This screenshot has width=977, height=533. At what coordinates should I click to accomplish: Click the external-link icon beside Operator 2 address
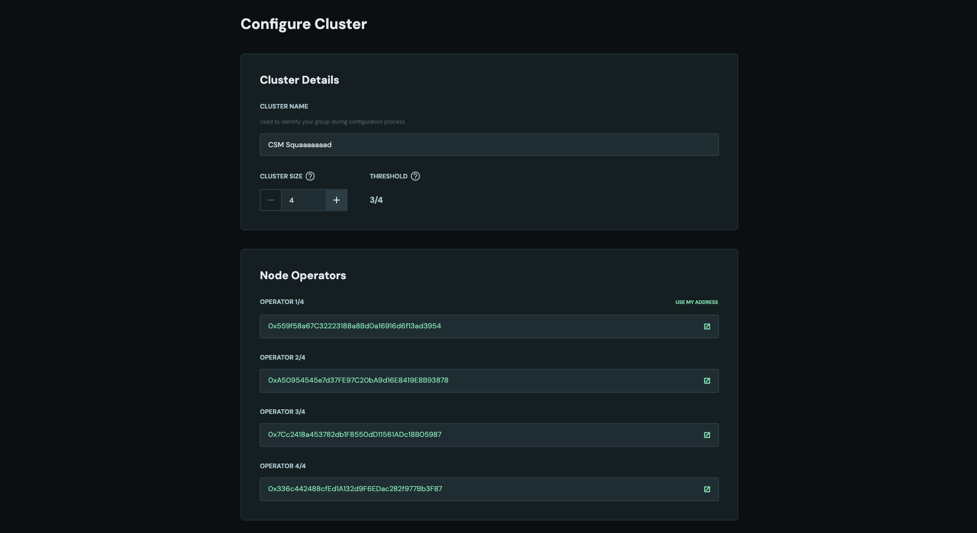point(707,380)
